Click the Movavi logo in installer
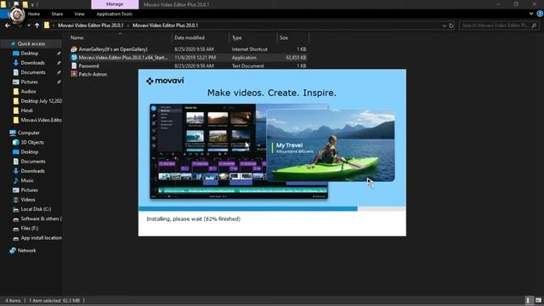Image resolution: width=544 pixels, height=306 pixels. (x=165, y=81)
